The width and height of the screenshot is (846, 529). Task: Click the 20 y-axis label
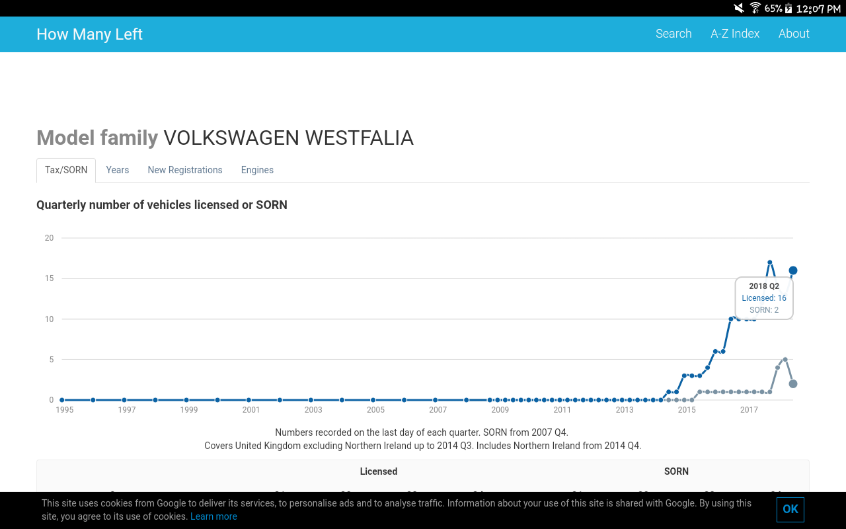[49, 238]
